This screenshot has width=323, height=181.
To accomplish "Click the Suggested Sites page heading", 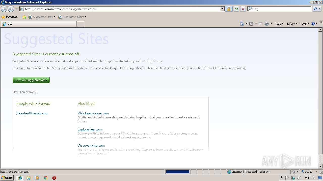I will point(56,39).
